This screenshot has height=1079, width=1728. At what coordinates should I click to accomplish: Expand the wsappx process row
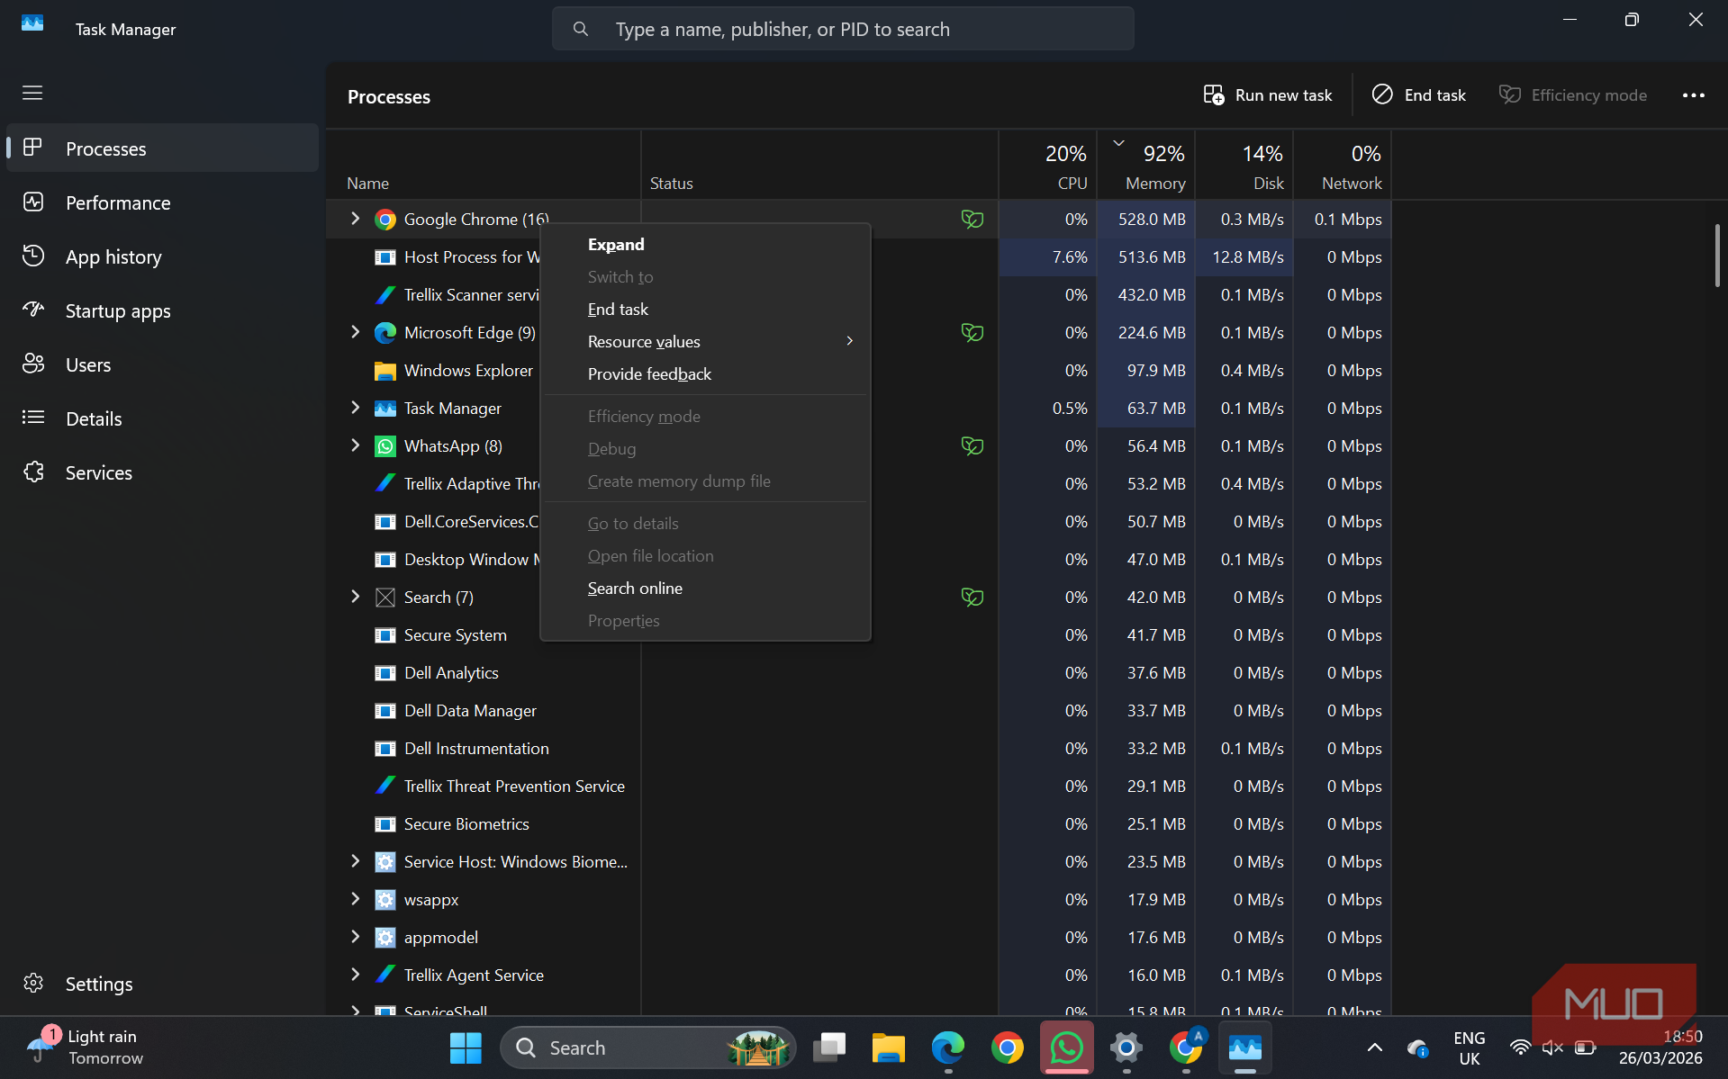pos(355,899)
